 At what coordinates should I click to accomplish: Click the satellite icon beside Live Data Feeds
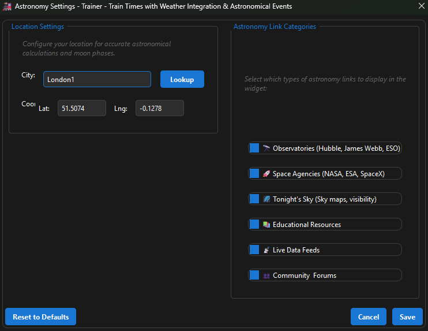(266, 250)
